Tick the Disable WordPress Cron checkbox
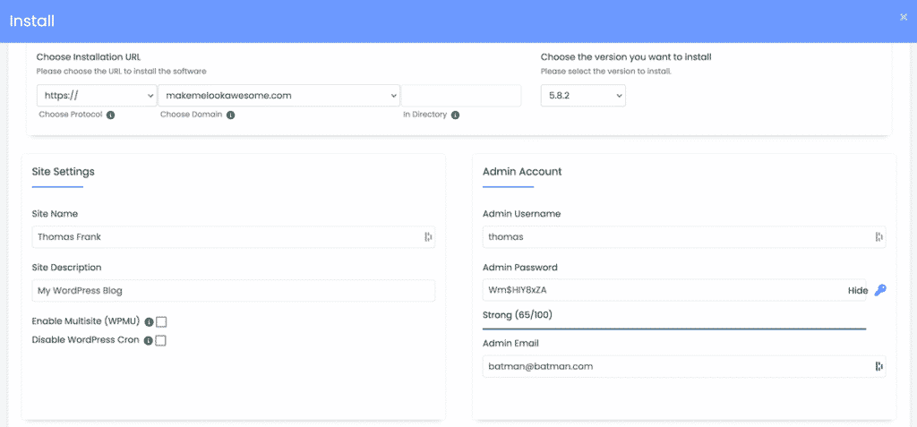Image resolution: width=917 pixels, height=427 pixels. [x=161, y=340]
